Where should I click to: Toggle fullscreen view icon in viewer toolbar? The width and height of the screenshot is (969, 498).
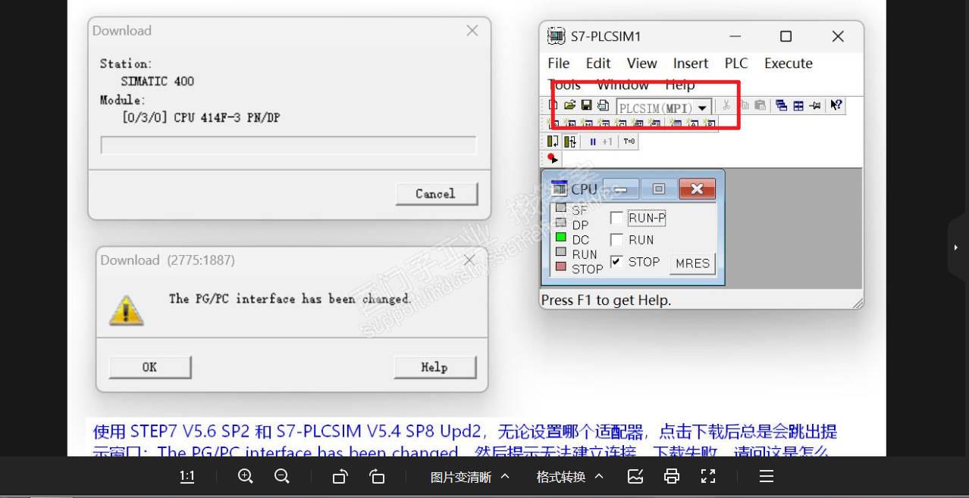click(x=708, y=477)
